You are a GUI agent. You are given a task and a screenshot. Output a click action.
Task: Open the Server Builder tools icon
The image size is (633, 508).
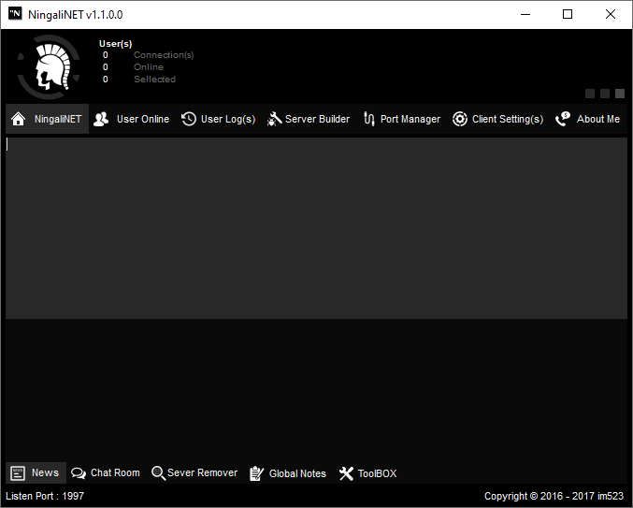(x=274, y=120)
